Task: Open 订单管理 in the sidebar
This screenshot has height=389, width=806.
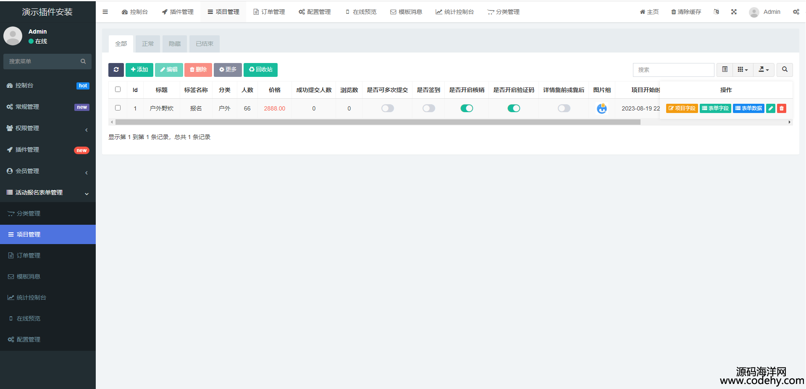Action: (x=29, y=255)
